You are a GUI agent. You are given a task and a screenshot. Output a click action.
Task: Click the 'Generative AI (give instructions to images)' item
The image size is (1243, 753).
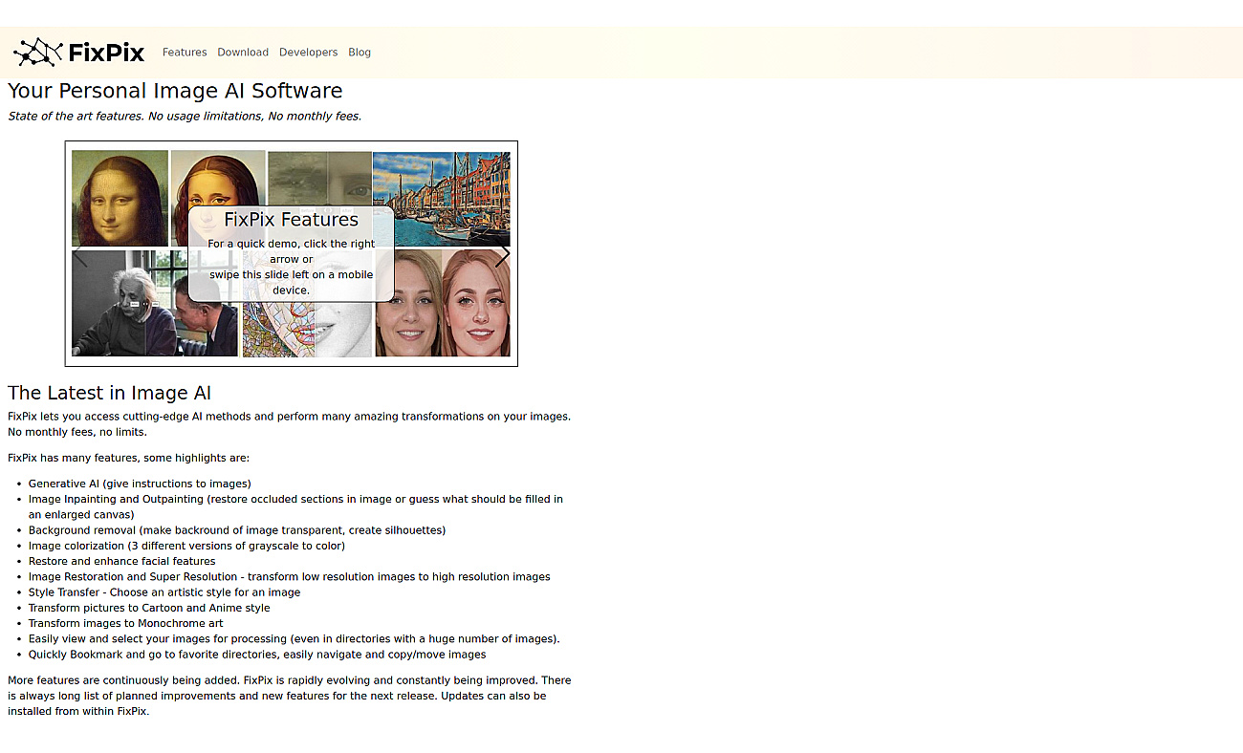[140, 484]
